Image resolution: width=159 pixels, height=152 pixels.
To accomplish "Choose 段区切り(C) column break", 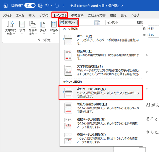I will (101, 55).
